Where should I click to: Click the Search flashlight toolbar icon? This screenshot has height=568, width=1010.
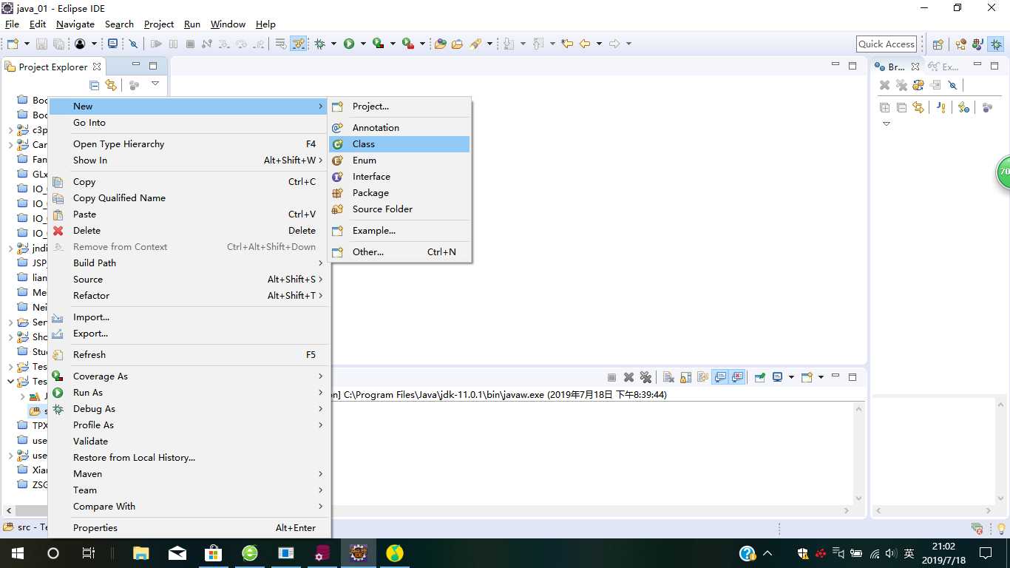click(x=475, y=44)
